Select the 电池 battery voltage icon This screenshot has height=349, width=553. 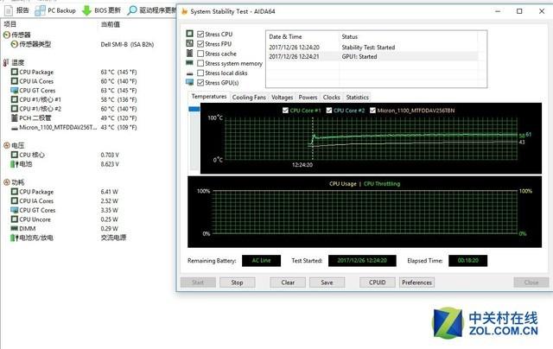(x=14, y=164)
